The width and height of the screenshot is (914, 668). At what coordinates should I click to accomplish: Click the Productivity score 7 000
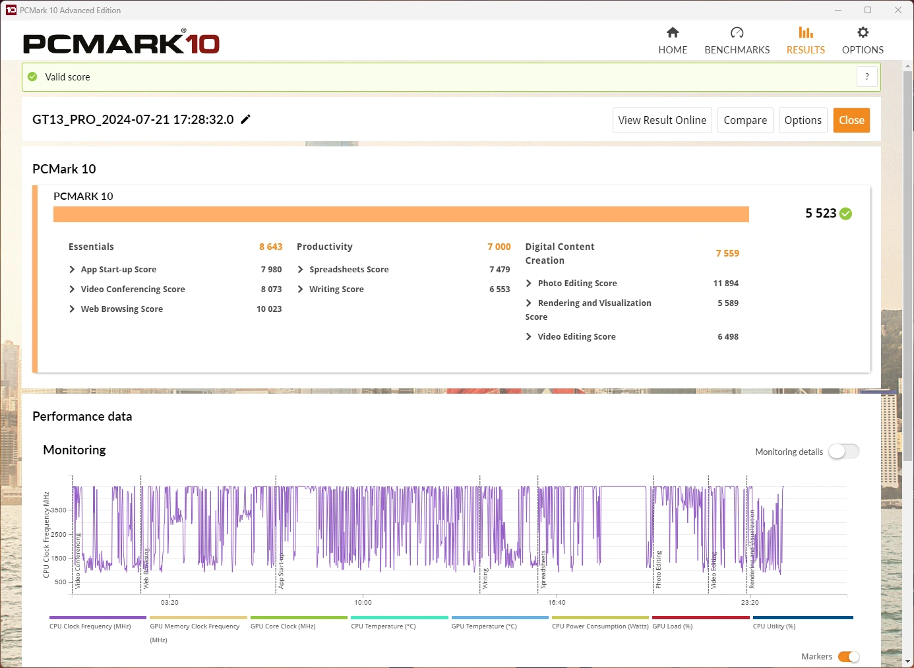click(499, 247)
